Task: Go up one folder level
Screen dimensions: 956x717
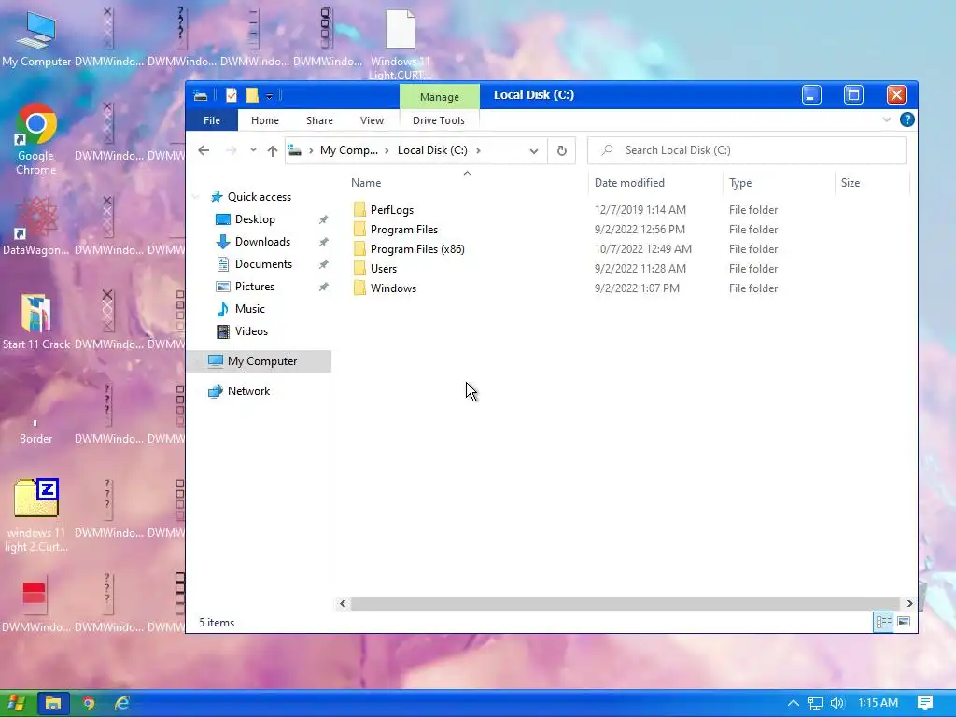Action: [x=272, y=150]
